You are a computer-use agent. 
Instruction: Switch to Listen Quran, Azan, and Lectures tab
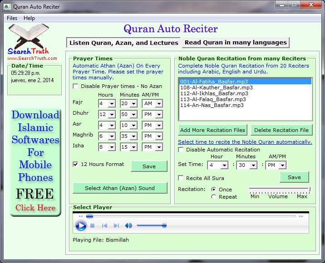124,43
